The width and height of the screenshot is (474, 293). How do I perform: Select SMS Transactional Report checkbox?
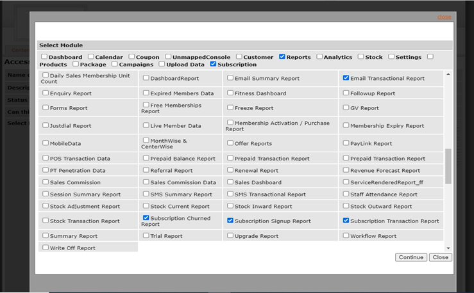[230, 194]
